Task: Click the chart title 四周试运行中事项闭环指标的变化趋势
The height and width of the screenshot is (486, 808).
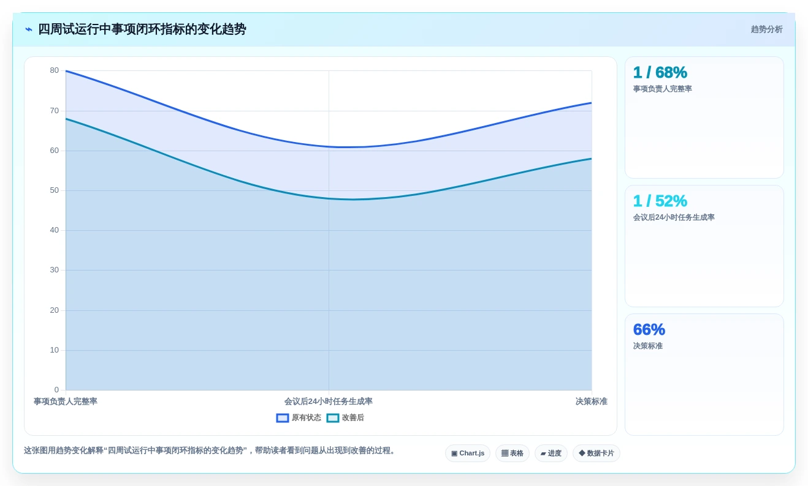Action: click(x=142, y=29)
